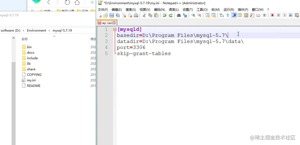
Task: Click Environment in the Explorer breadcrumb
Action: pos(36,30)
